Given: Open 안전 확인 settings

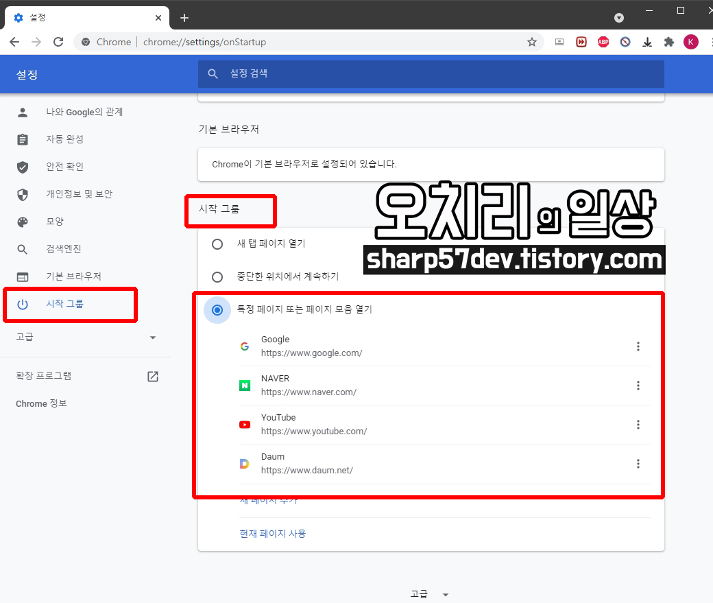Looking at the screenshot, I should pos(64,167).
